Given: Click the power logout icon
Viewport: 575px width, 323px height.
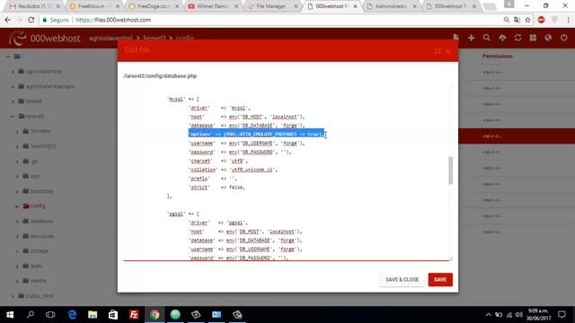Looking at the screenshot, I should point(564,38).
